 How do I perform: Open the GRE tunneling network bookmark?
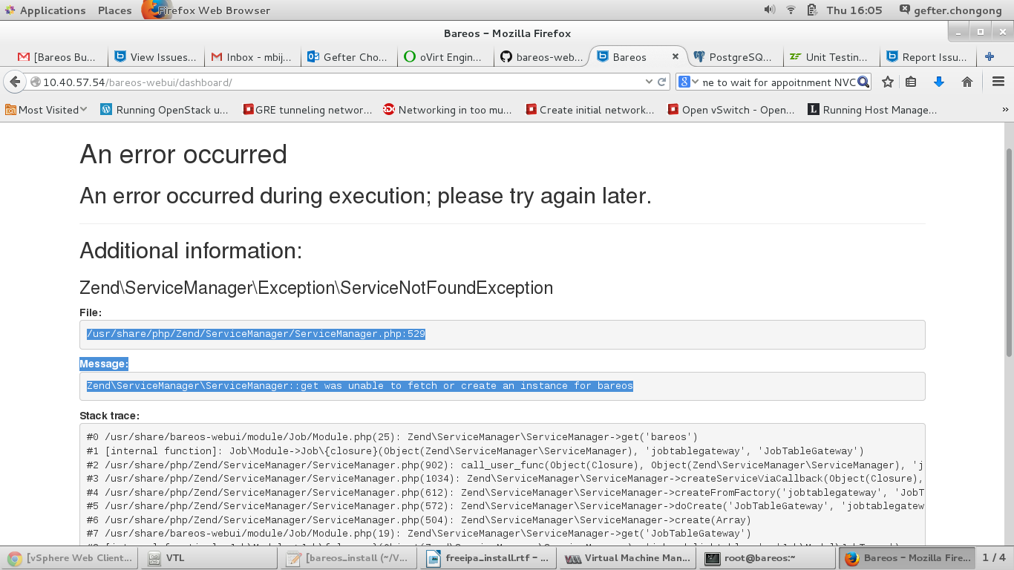click(307, 110)
